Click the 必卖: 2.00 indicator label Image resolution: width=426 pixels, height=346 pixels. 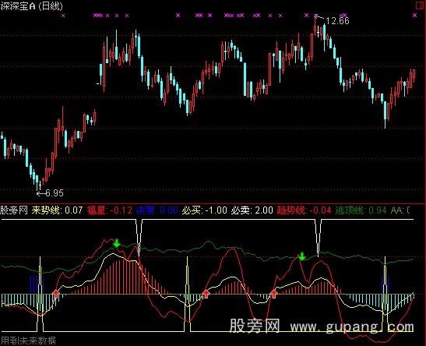coord(252,210)
